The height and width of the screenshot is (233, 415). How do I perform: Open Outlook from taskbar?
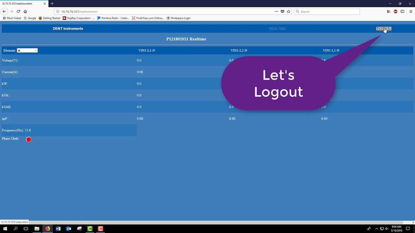pos(69,229)
